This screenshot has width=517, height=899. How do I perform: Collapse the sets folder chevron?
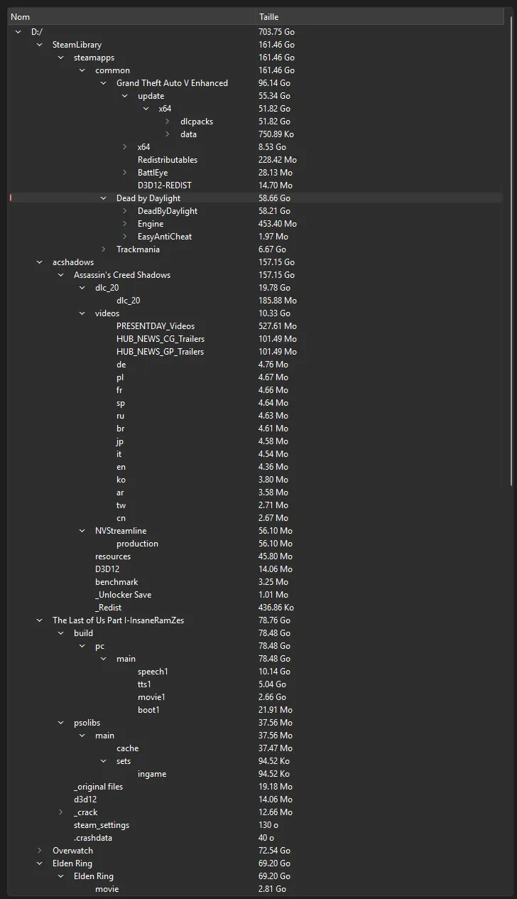coord(103,761)
